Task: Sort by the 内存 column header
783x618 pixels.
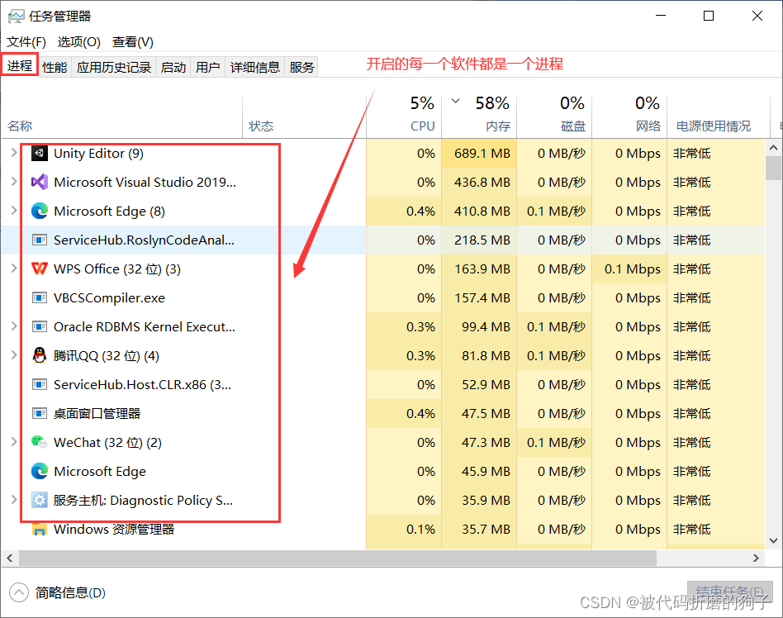Action: [x=479, y=116]
